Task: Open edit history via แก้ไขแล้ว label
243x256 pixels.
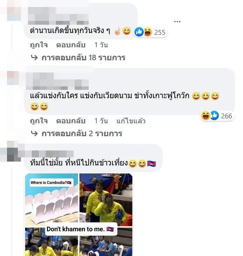Action: tap(131, 121)
